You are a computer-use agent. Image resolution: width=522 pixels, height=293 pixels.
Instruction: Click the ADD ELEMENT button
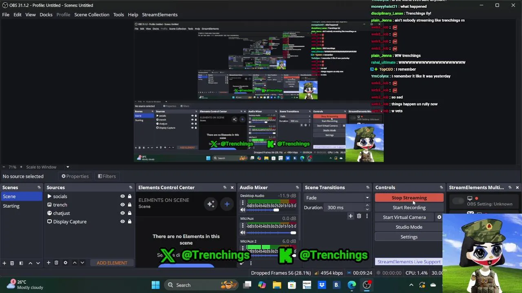click(x=112, y=263)
